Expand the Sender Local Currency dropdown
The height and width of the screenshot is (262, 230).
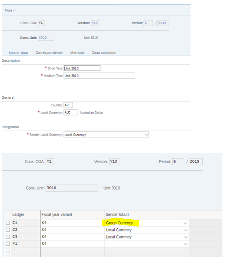pyautogui.click(x=147, y=135)
